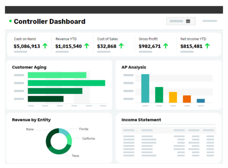
Task: Open the Income Statement panel title
Action: pos(141,120)
